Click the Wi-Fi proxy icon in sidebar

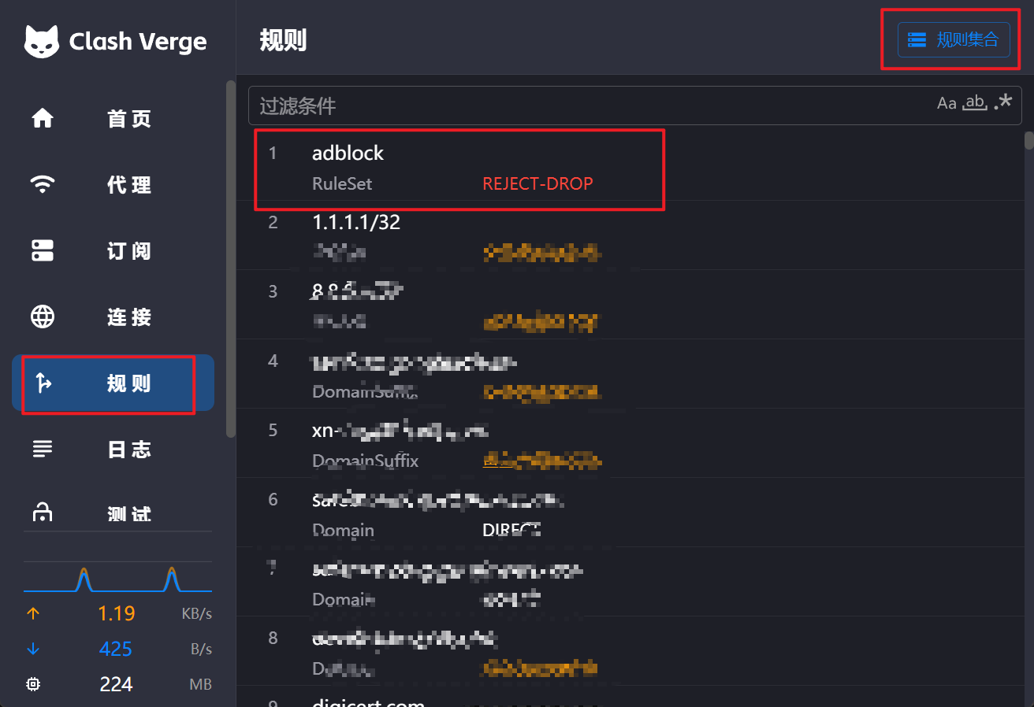click(43, 185)
